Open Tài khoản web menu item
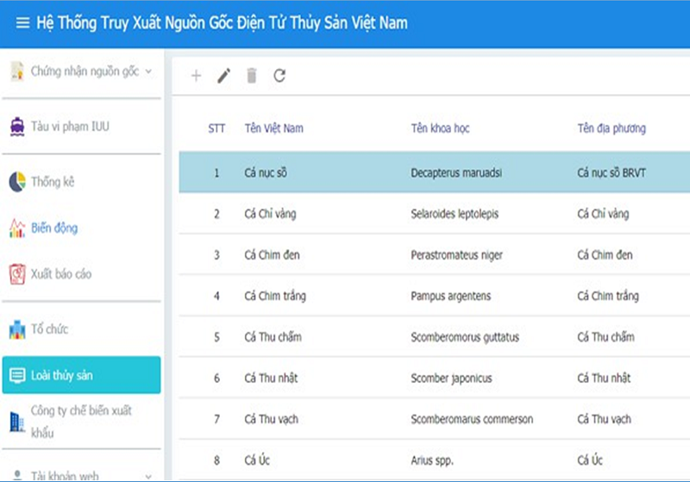The image size is (690, 482). point(82,475)
